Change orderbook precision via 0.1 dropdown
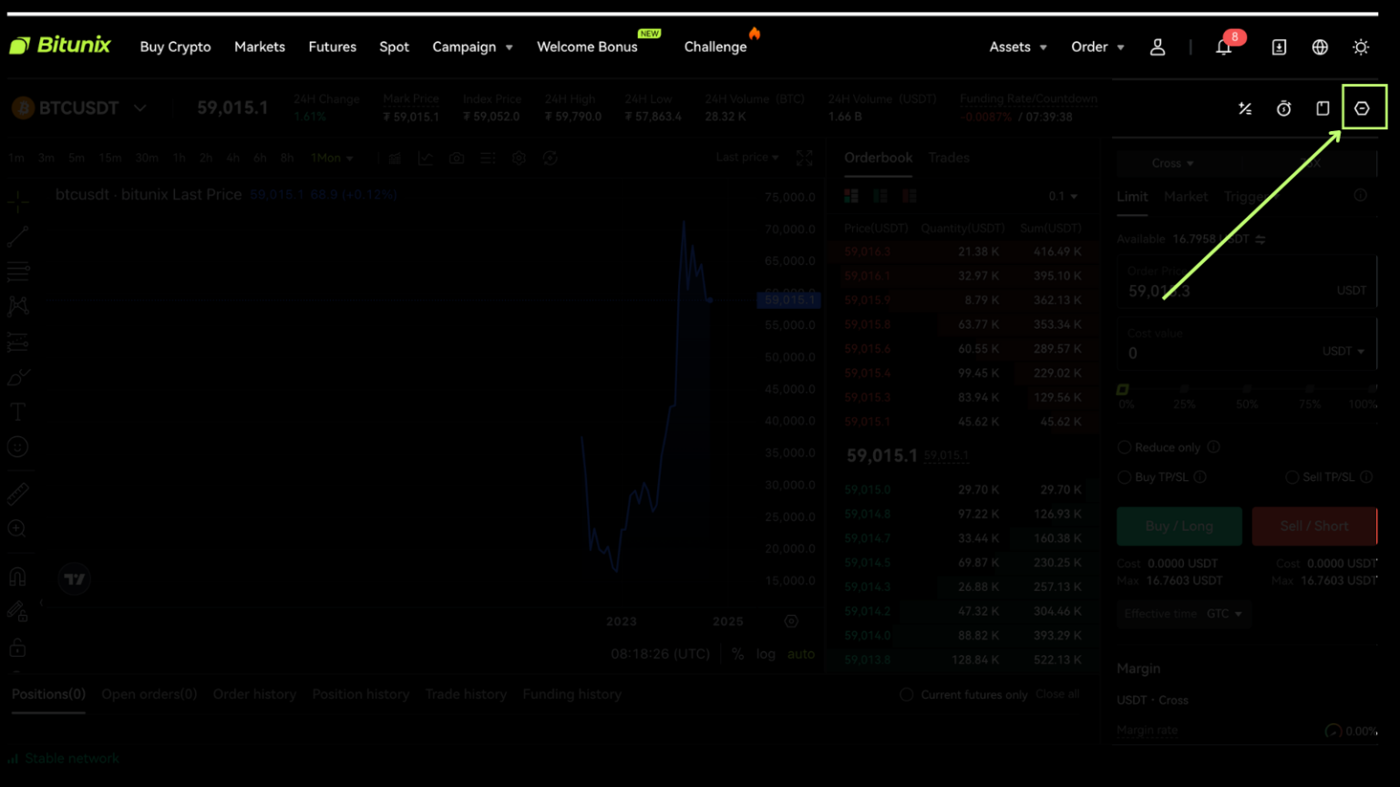Screen dimensions: 1400x787 pyautogui.click(x=1063, y=196)
